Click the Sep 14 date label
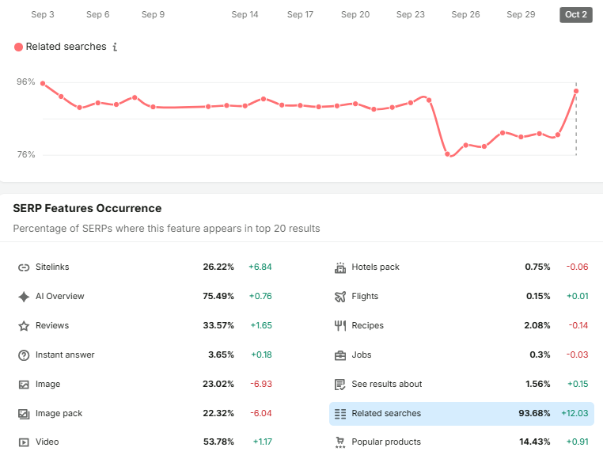 245,14
